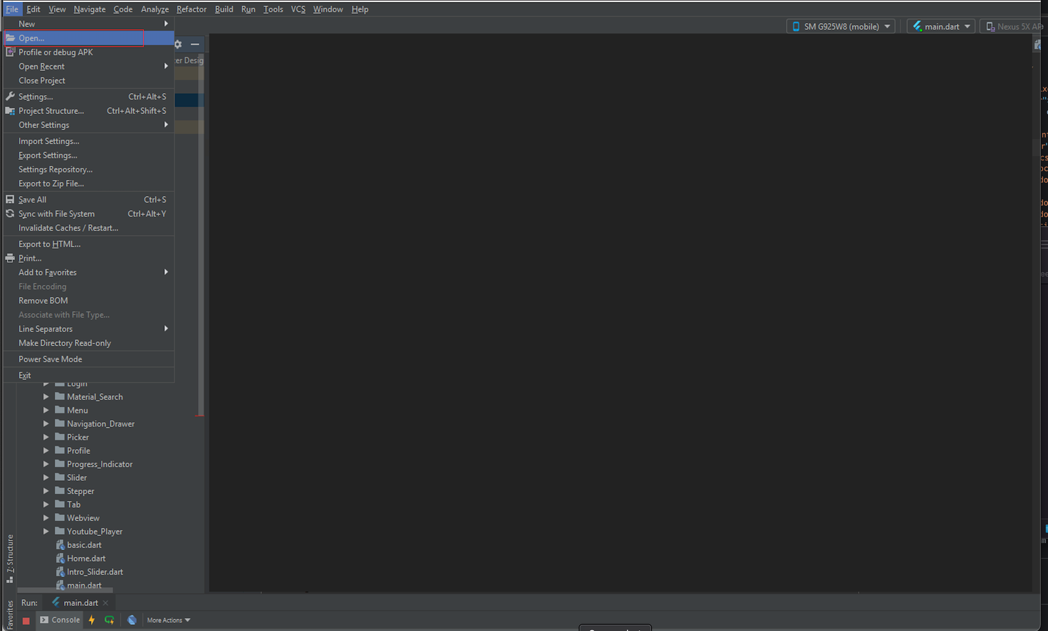Screen dimensions: 1048x631
Task: Open the Project panel settings gear
Action: click(x=178, y=44)
